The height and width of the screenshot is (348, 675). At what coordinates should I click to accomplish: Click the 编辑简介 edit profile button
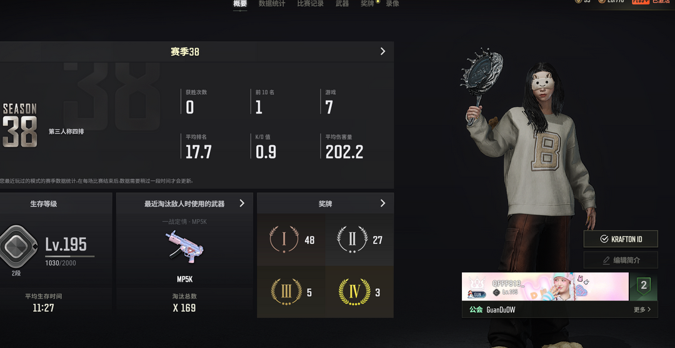(621, 260)
